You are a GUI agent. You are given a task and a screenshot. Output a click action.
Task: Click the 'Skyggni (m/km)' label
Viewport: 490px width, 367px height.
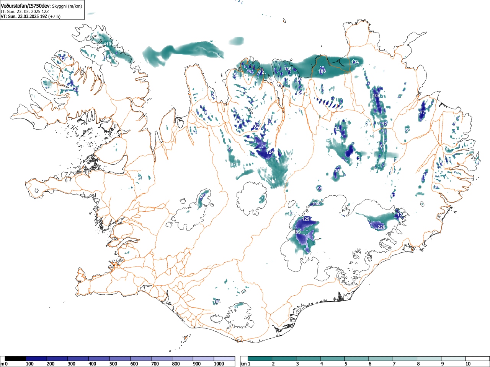(67, 6)
